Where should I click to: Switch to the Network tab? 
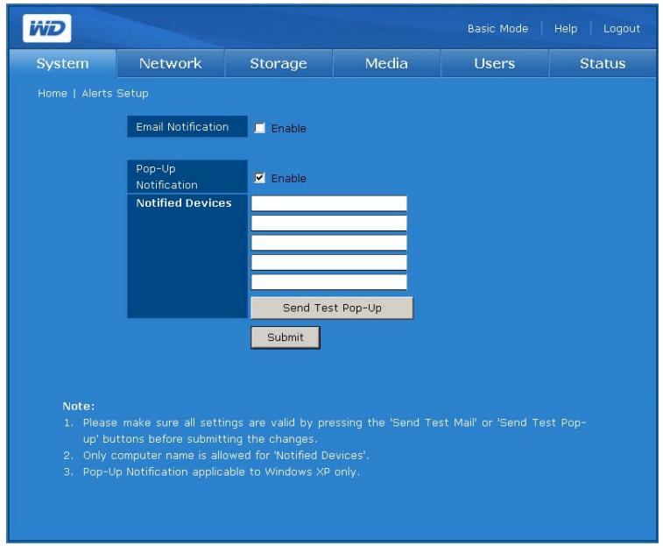pos(171,63)
